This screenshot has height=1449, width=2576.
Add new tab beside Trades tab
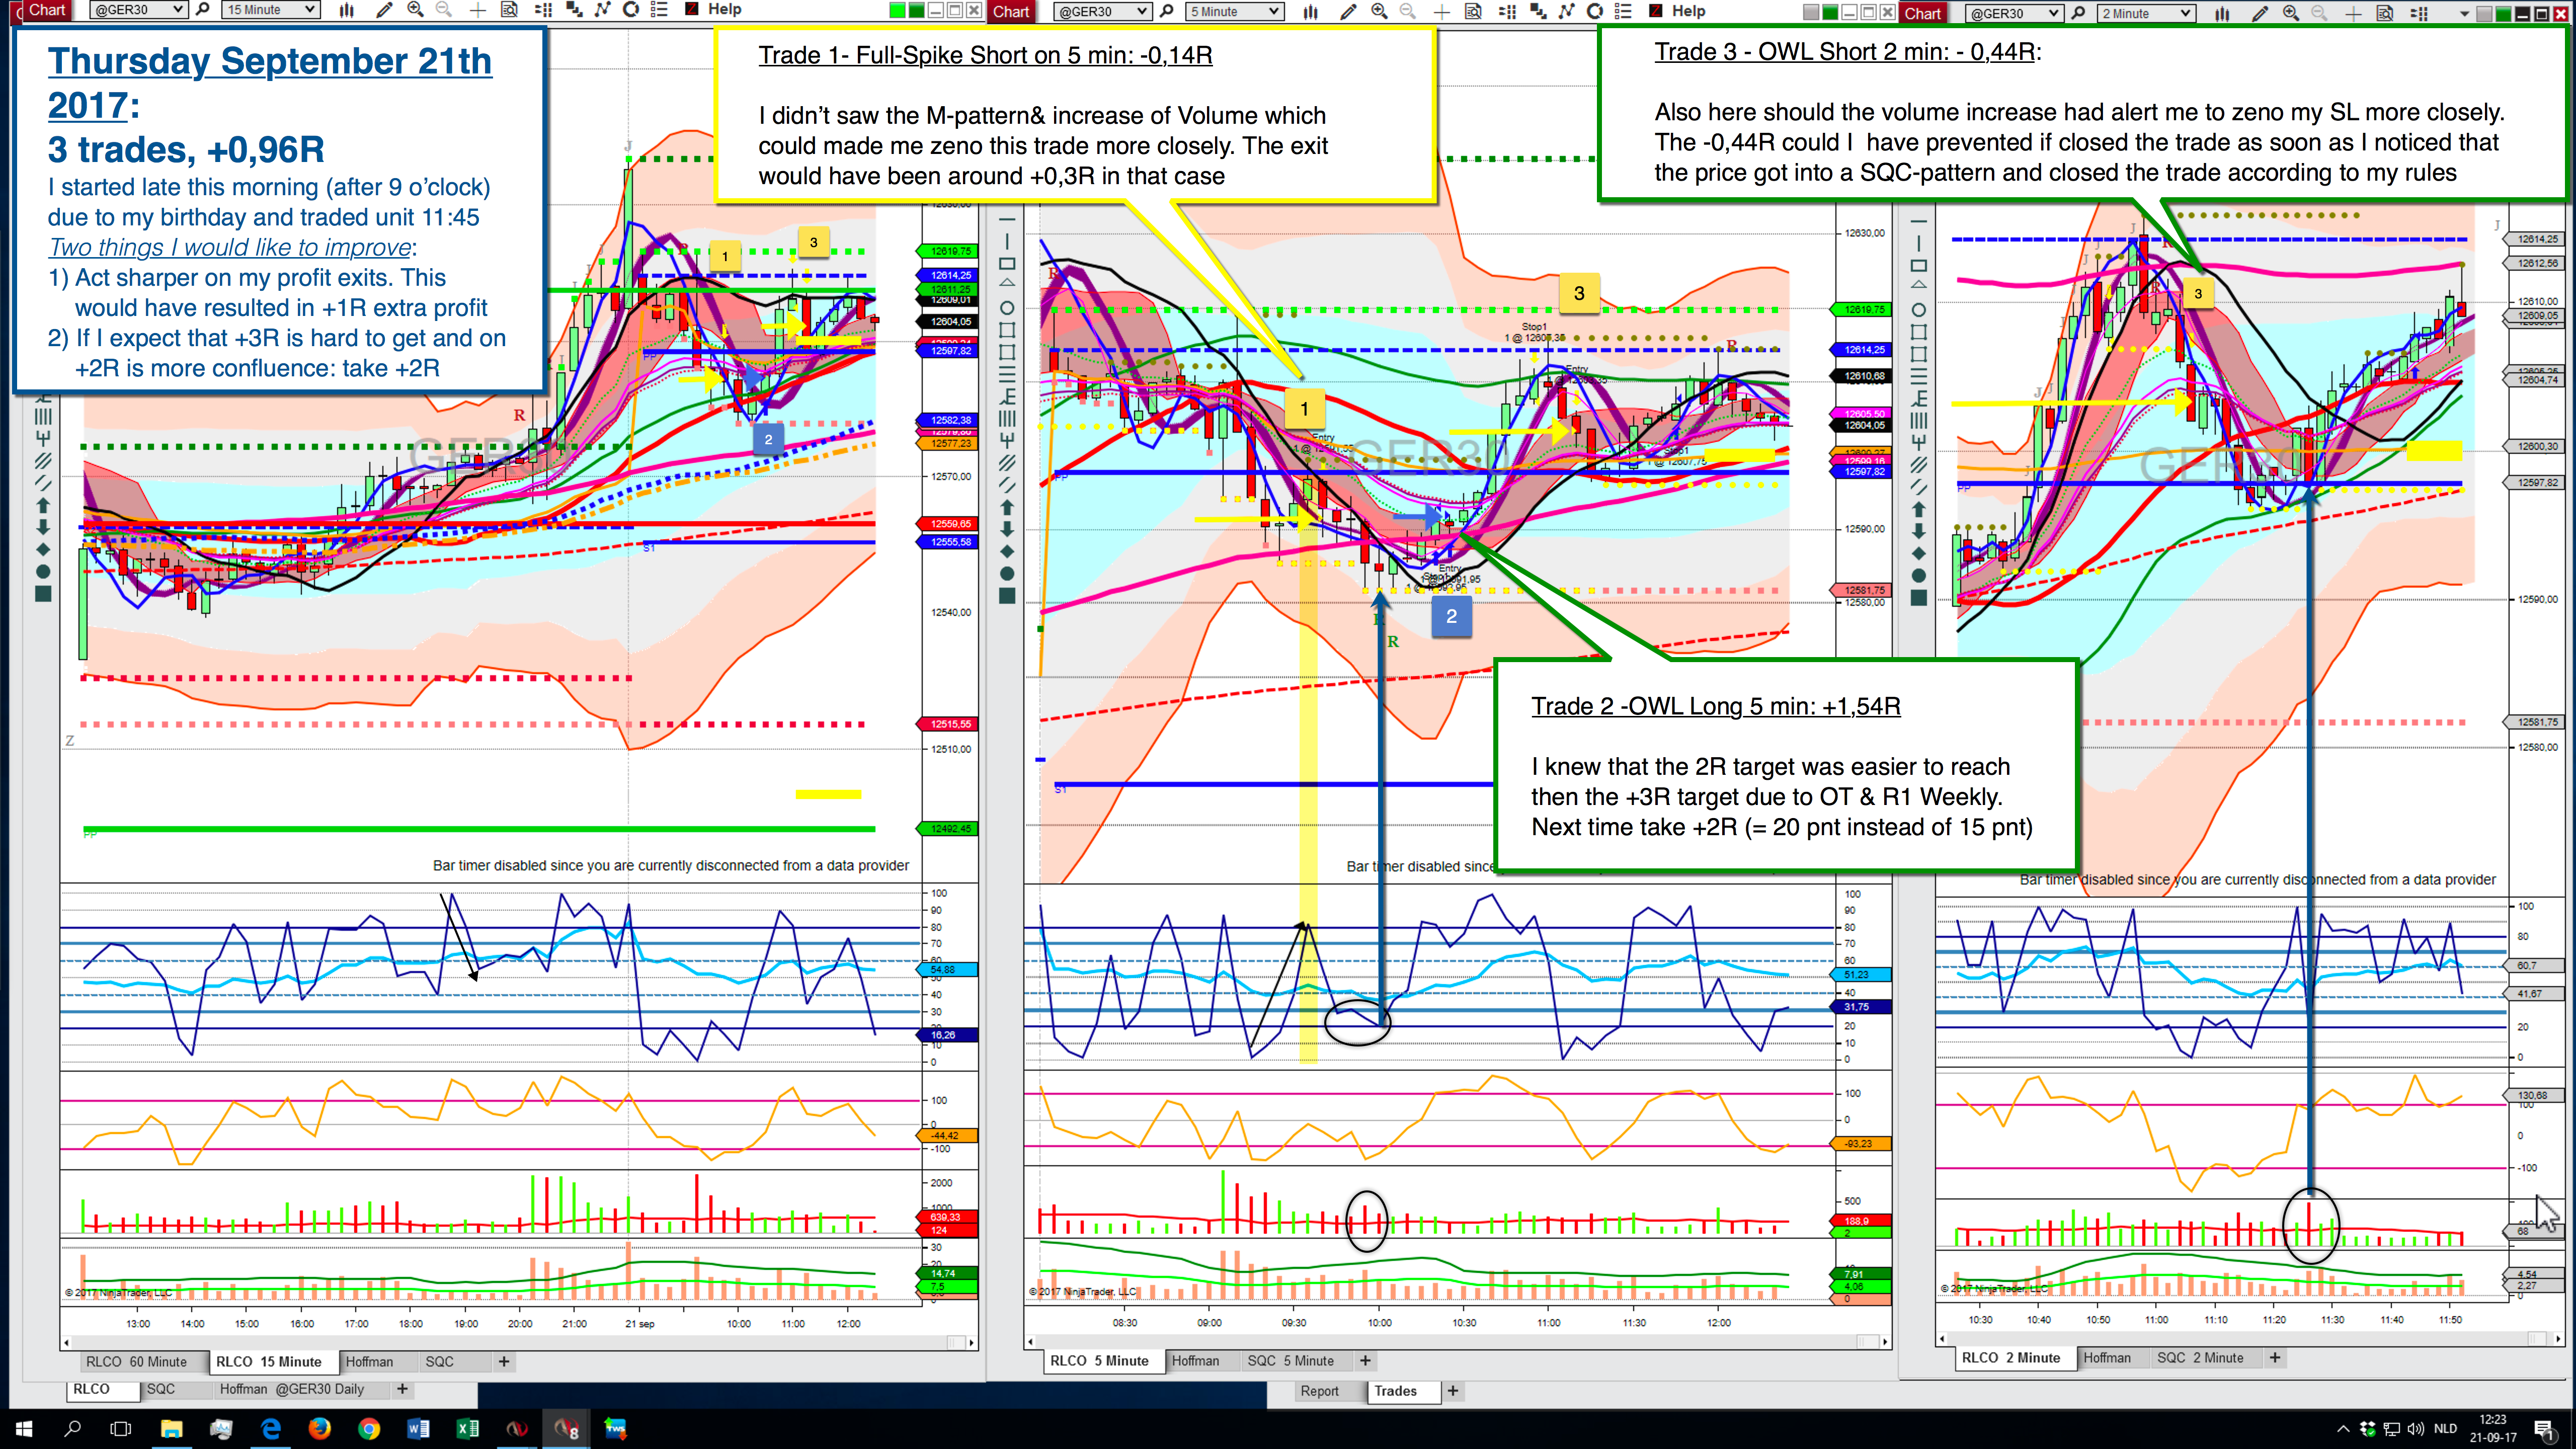point(1453,1391)
